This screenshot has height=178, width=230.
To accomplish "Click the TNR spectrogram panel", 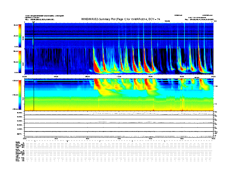I will pos(119,95).
